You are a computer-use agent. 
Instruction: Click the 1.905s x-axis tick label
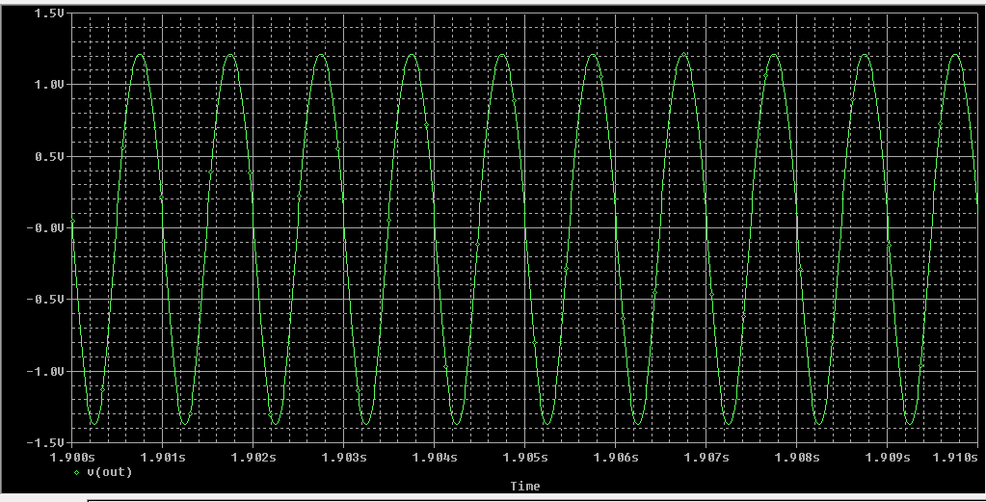coord(525,457)
